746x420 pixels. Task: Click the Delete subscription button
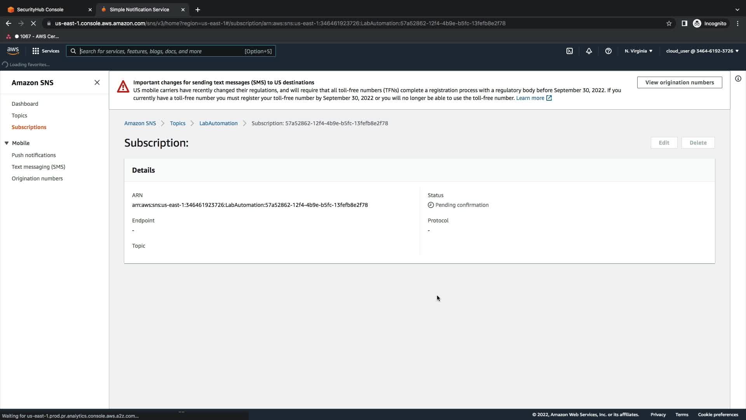tap(698, 143)
